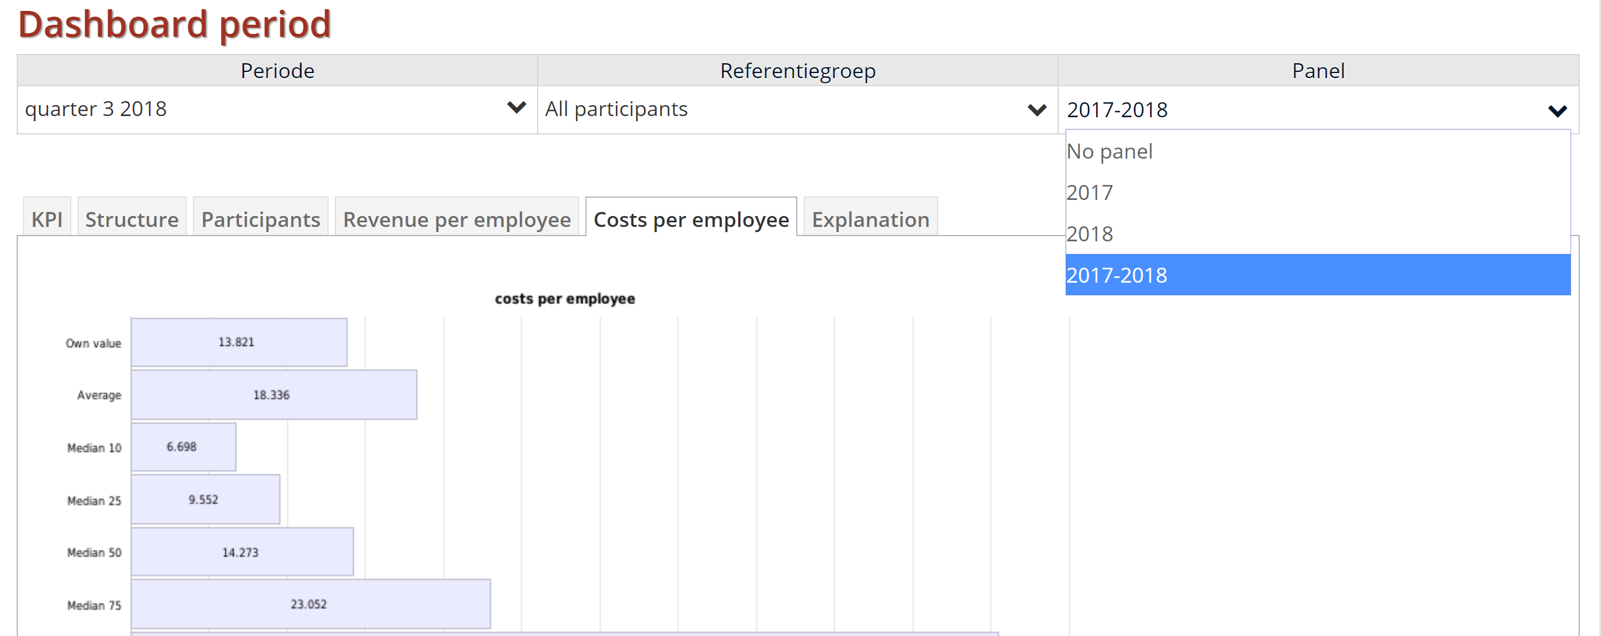Click the chevron arrow of the Panel selector
The width and height of the screenshot is (1601, 636).
[x=1557, y=111]
